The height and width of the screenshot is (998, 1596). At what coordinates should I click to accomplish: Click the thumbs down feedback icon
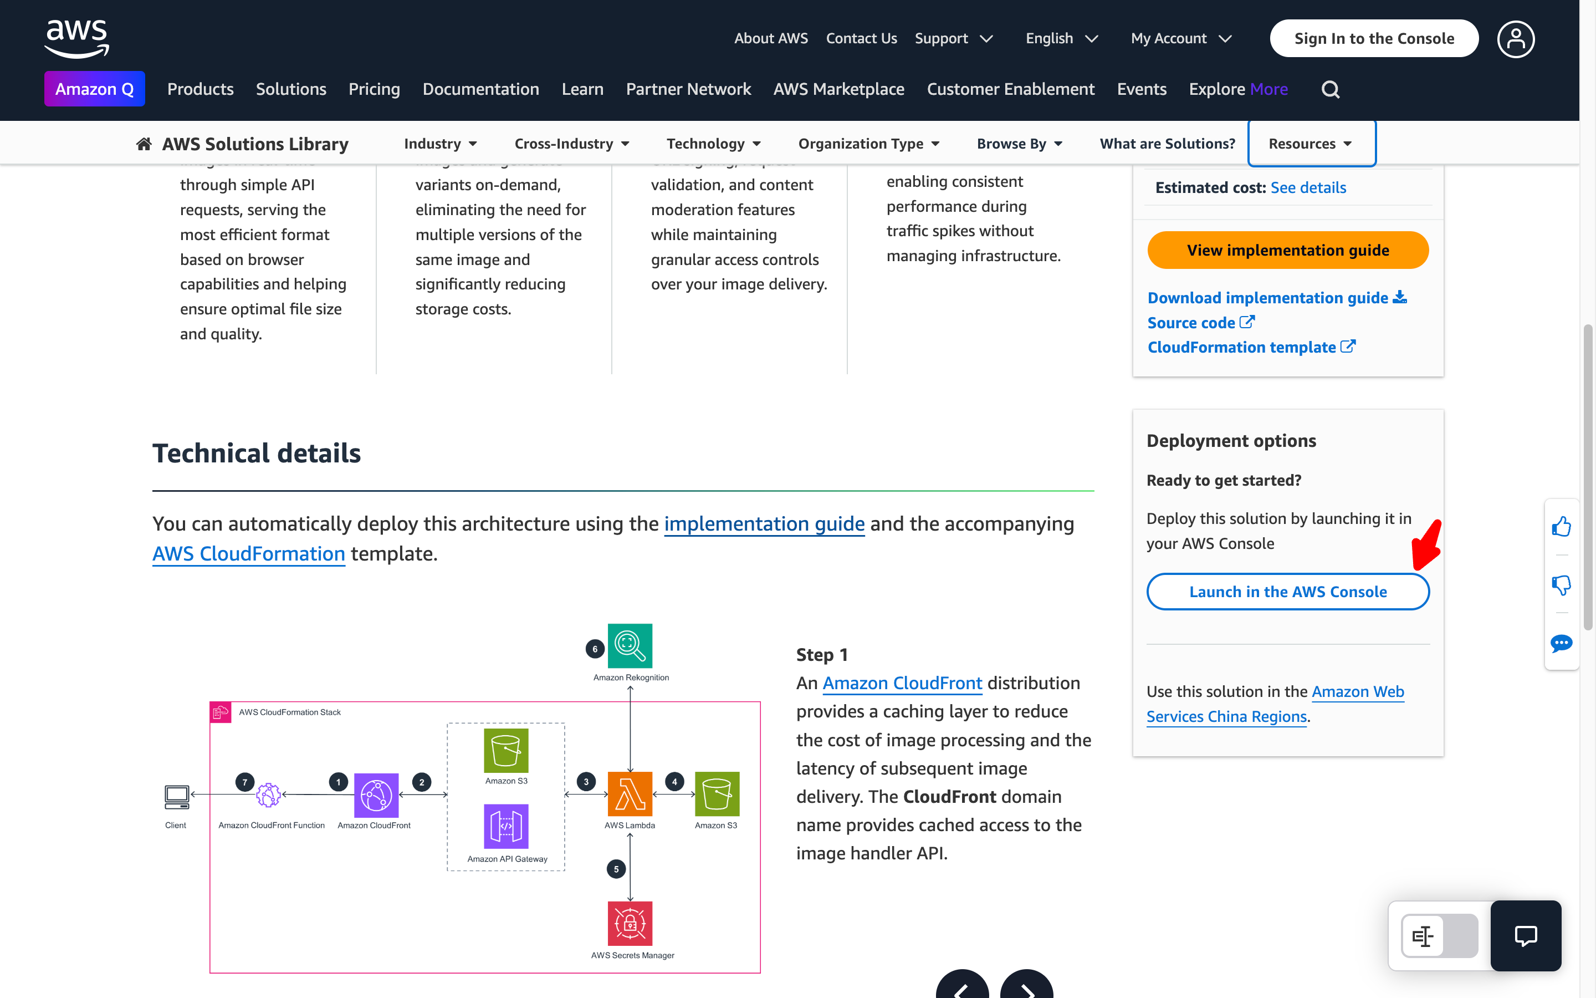click(x=1561, y=585)
